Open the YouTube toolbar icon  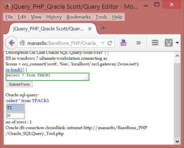pyautogui.click(x=123, y=43)
